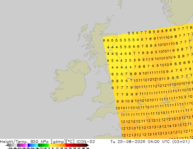Viewport: 193px width, 149px height.
Task: Pick the magenta swatch in legend
Action: click(24, 145)
